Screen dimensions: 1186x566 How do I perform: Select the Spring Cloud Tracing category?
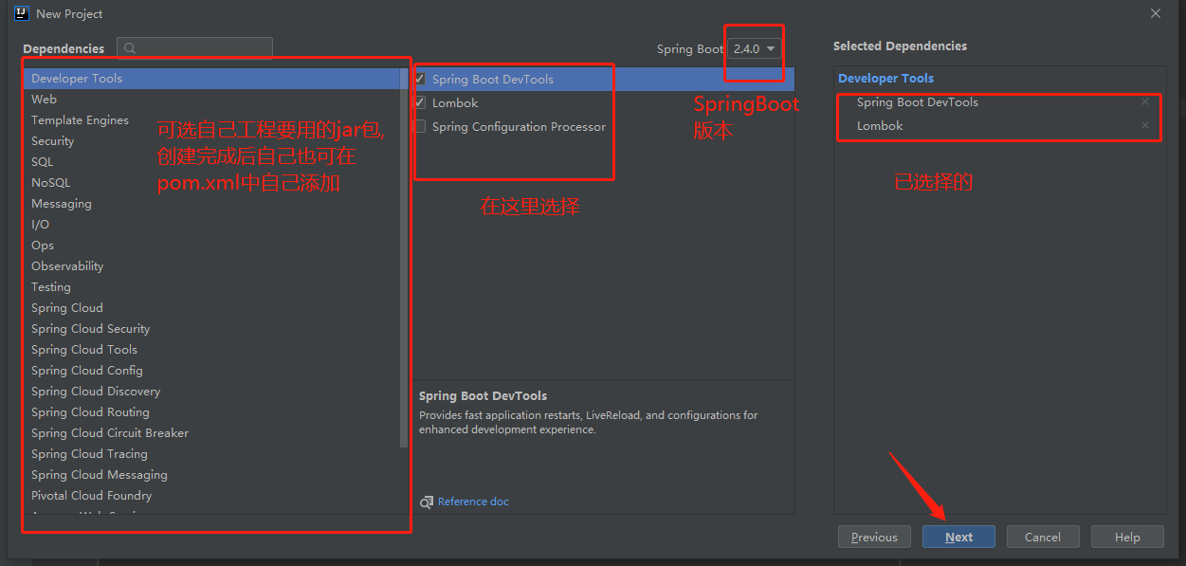click(x=216, y=453)
